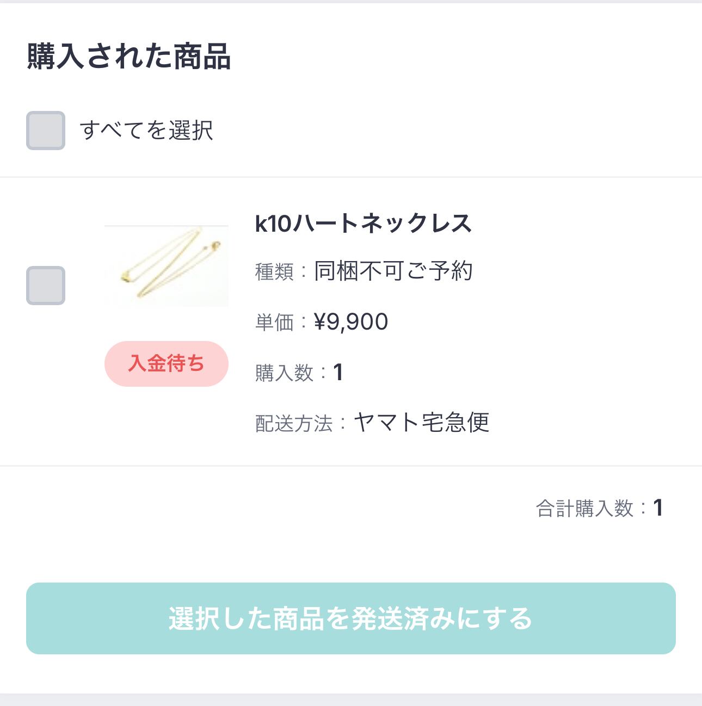This screenshot has width=702, height=706.
Task: Click the necklace clasp in the product photo
Action: click(x=217, y=246)
